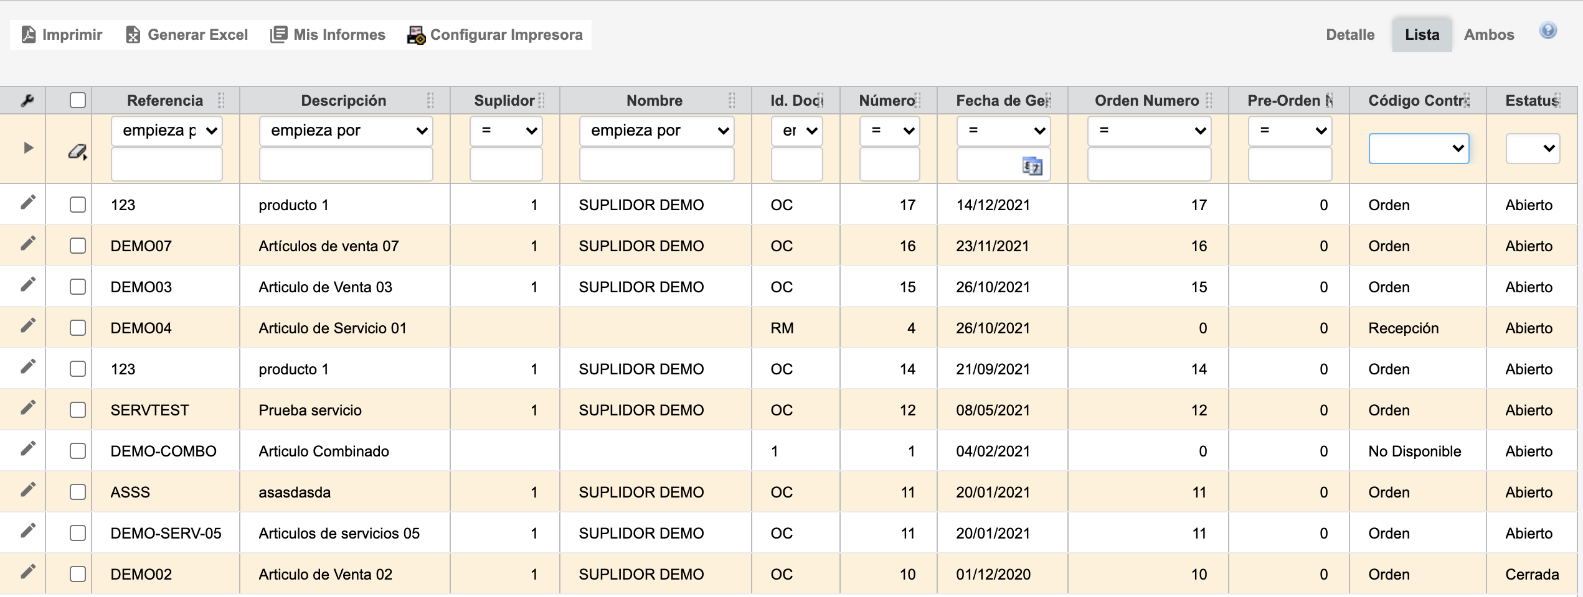Click the Generar Excel button
1583x597 pixels.
click(187, 35)
